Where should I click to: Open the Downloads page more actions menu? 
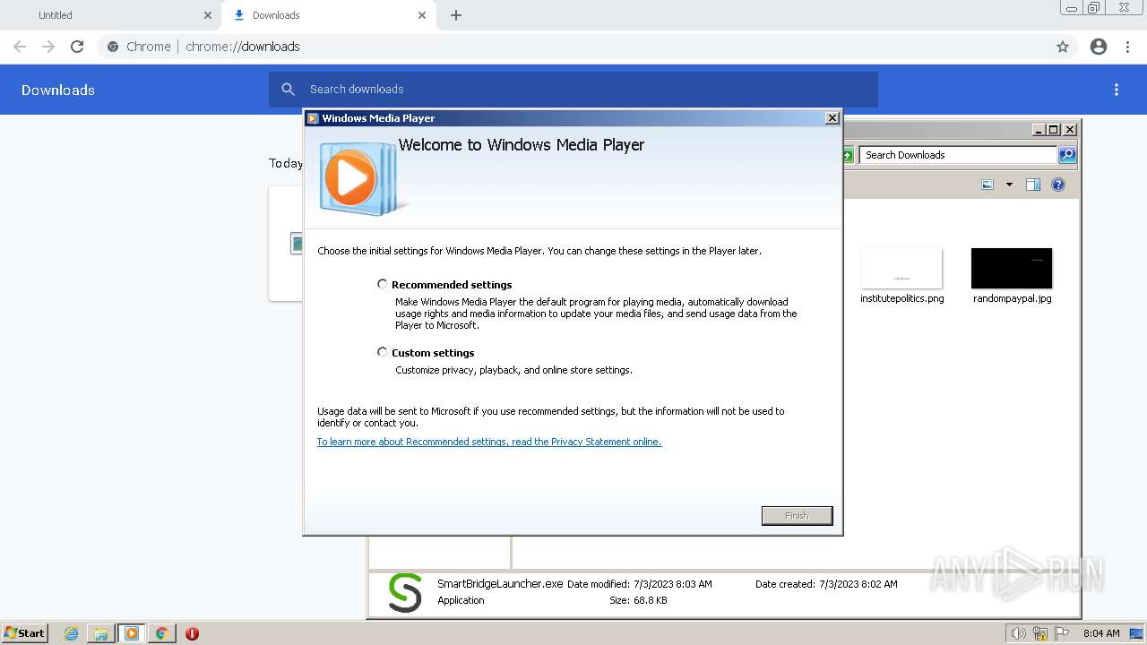1117,90
